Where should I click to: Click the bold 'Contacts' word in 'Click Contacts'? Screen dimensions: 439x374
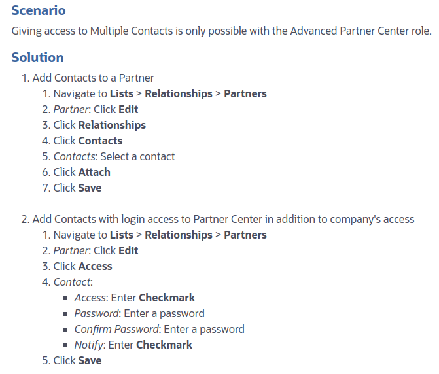pos(100,141)
